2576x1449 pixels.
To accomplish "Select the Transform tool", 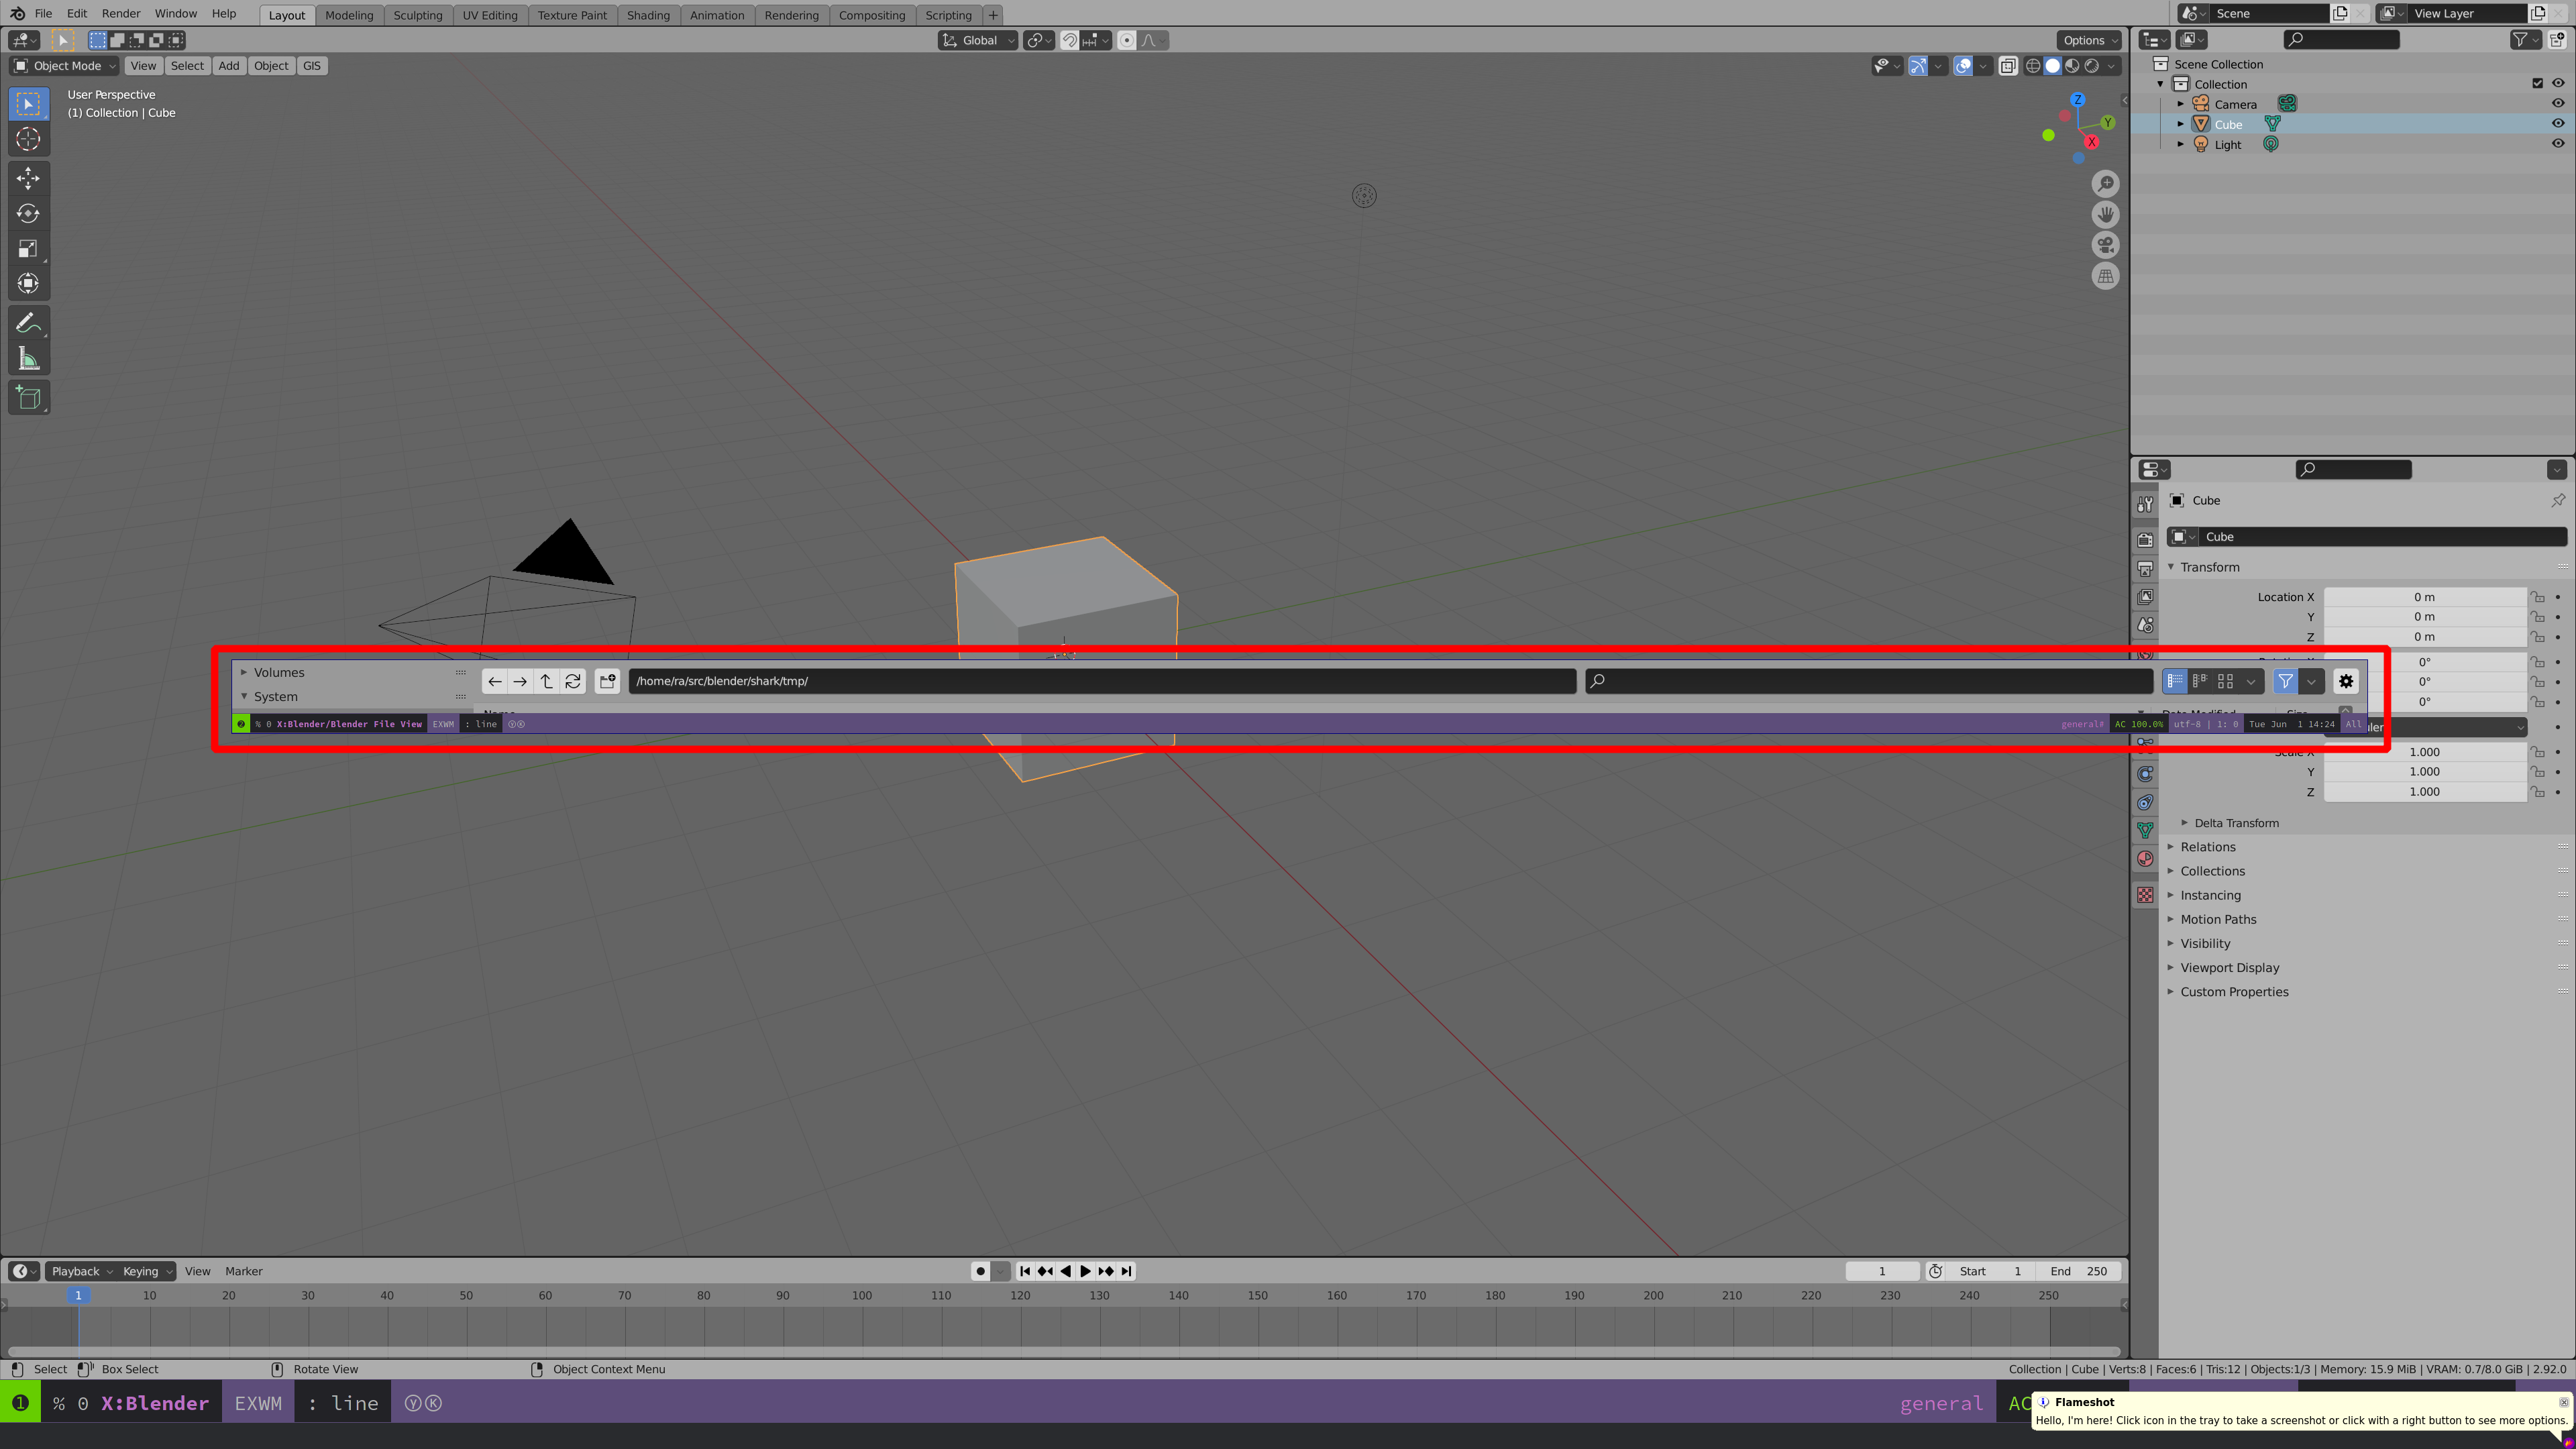I will [28, 283].
